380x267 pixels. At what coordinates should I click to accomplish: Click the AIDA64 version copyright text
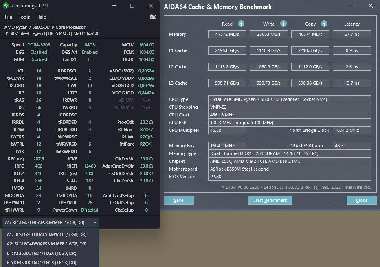click(x=296, y=187)
